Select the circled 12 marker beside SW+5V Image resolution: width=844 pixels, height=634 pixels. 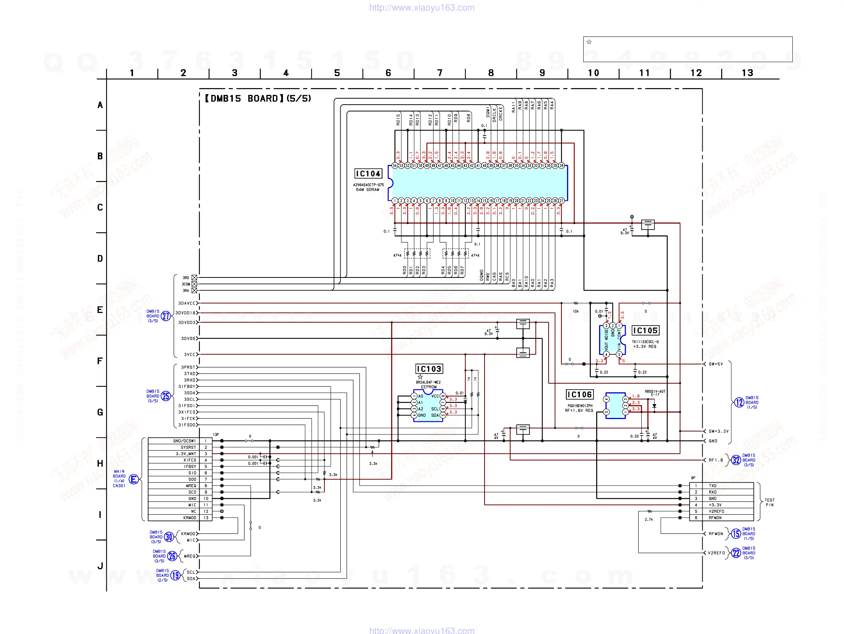coord(739,402)
